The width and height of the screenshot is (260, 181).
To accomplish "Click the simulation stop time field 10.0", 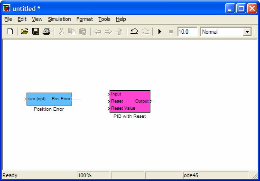I will click(187, 31).
